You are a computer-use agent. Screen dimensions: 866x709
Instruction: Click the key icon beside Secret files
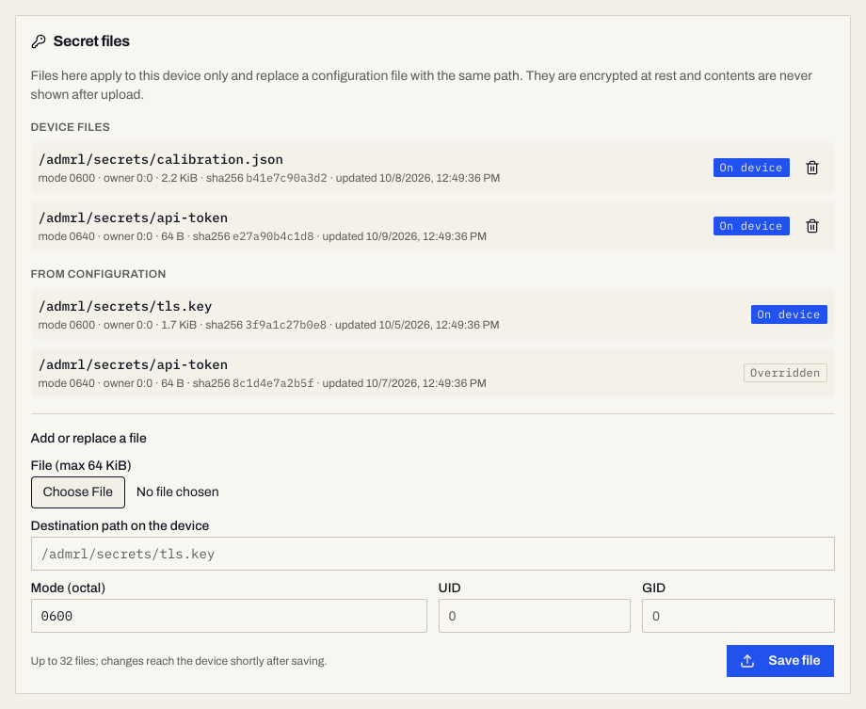[x=38, y=41]
